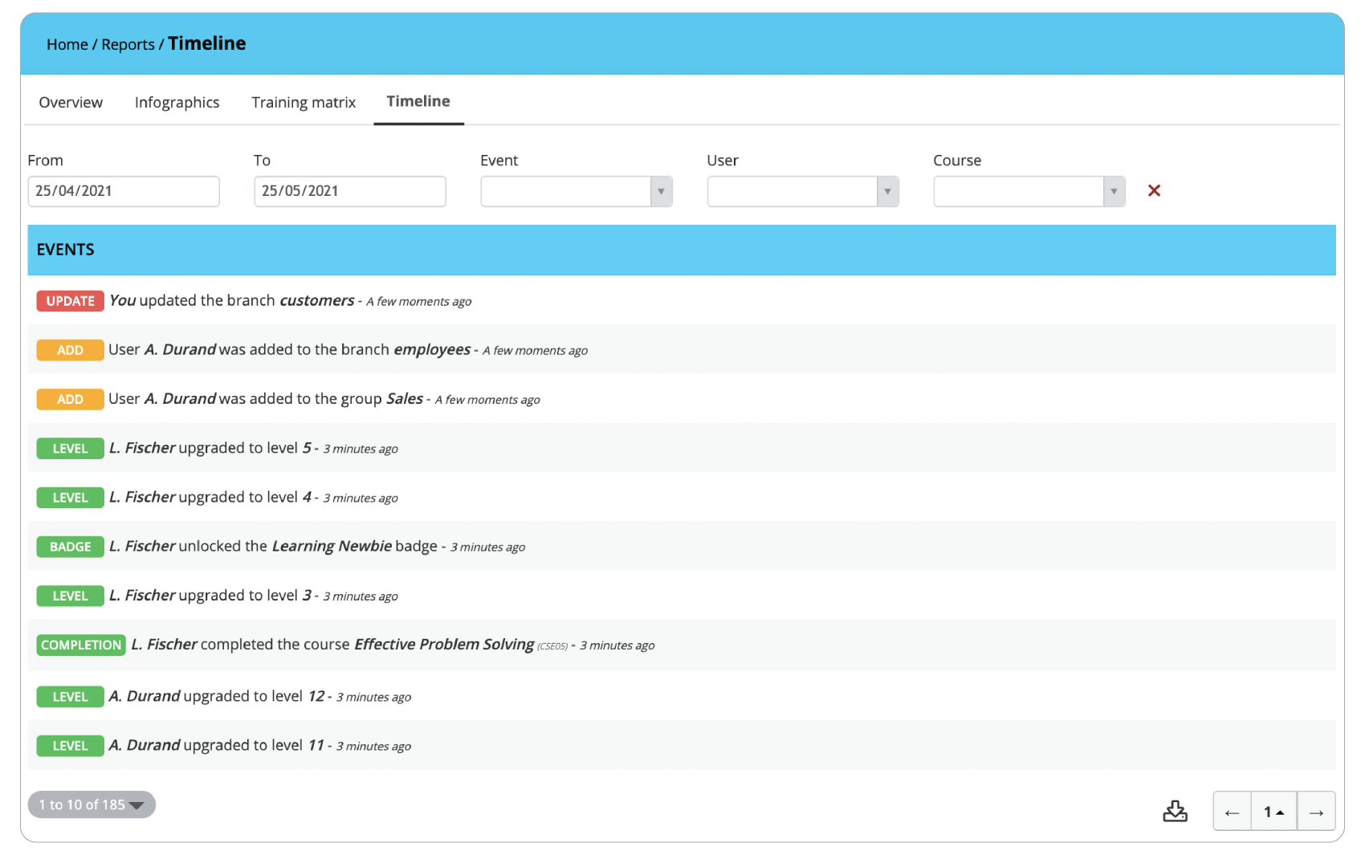Go to next page arrow
This screenshot has width=1365, height=855.
coord(1316,812)
